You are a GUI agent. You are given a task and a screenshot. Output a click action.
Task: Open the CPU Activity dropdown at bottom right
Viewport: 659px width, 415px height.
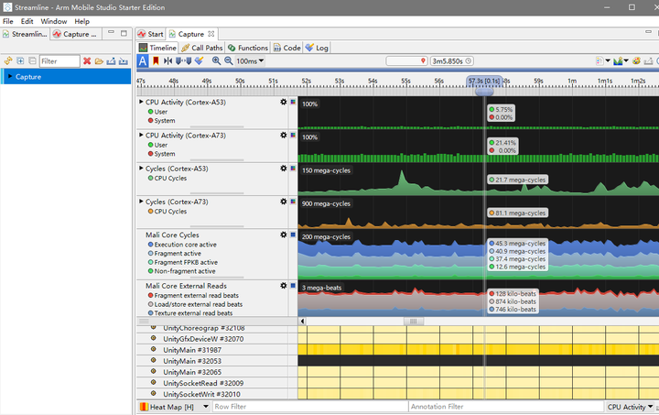click(x=631, y=407)
